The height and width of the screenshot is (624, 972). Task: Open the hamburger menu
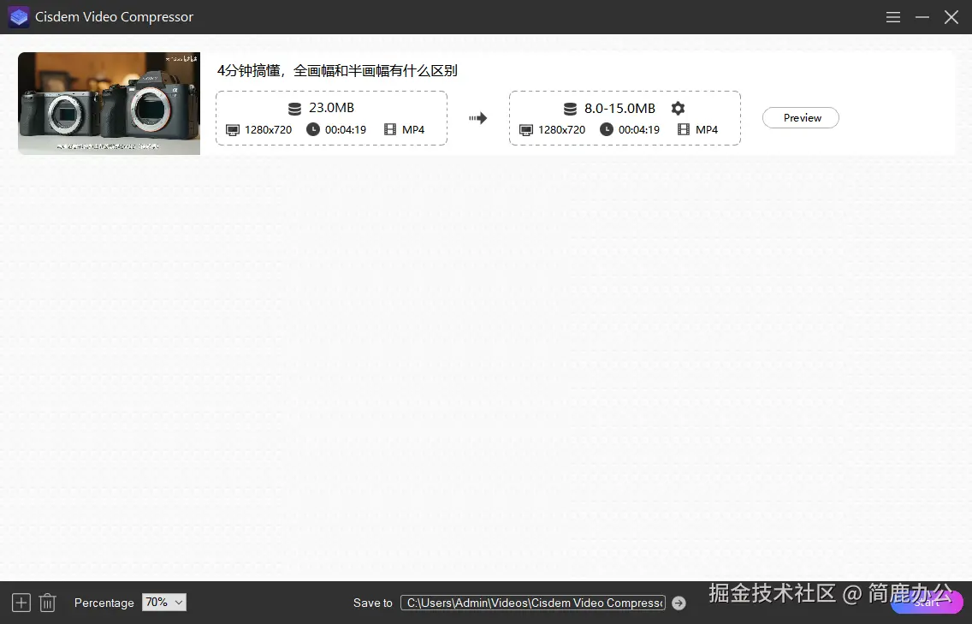tap(893, 17)
